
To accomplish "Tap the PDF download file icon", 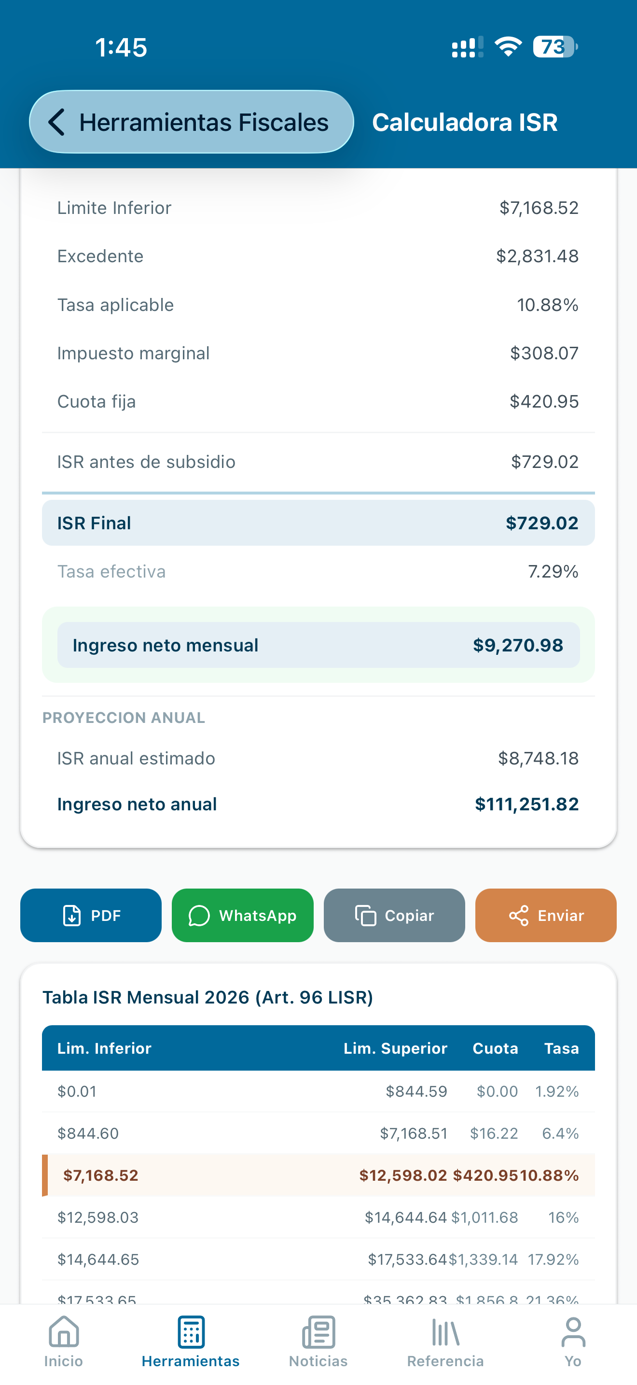I will click(x=72, y=915).
